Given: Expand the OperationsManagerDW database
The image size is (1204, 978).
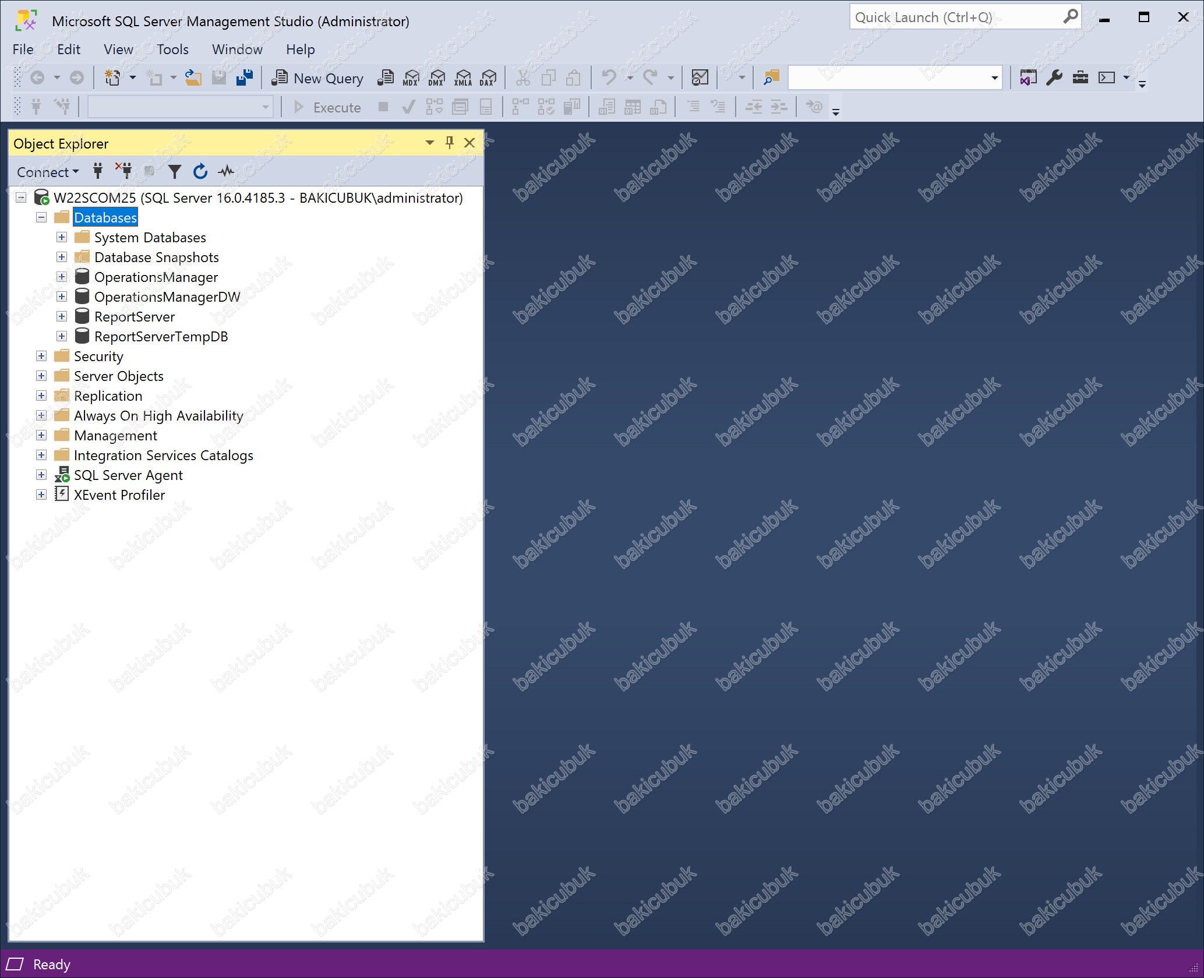Looking at the screenshot, I should (62, 296).
